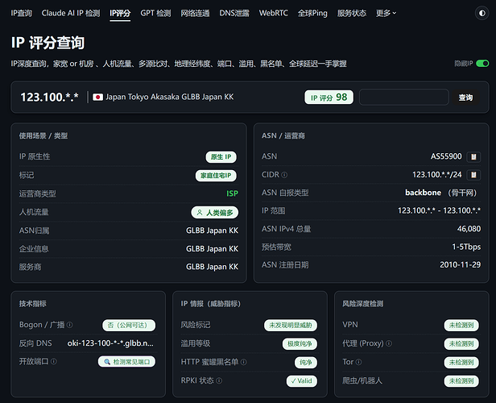
Task: Click the info icon beside 开放端口
Action: click(x=54, y=362)
